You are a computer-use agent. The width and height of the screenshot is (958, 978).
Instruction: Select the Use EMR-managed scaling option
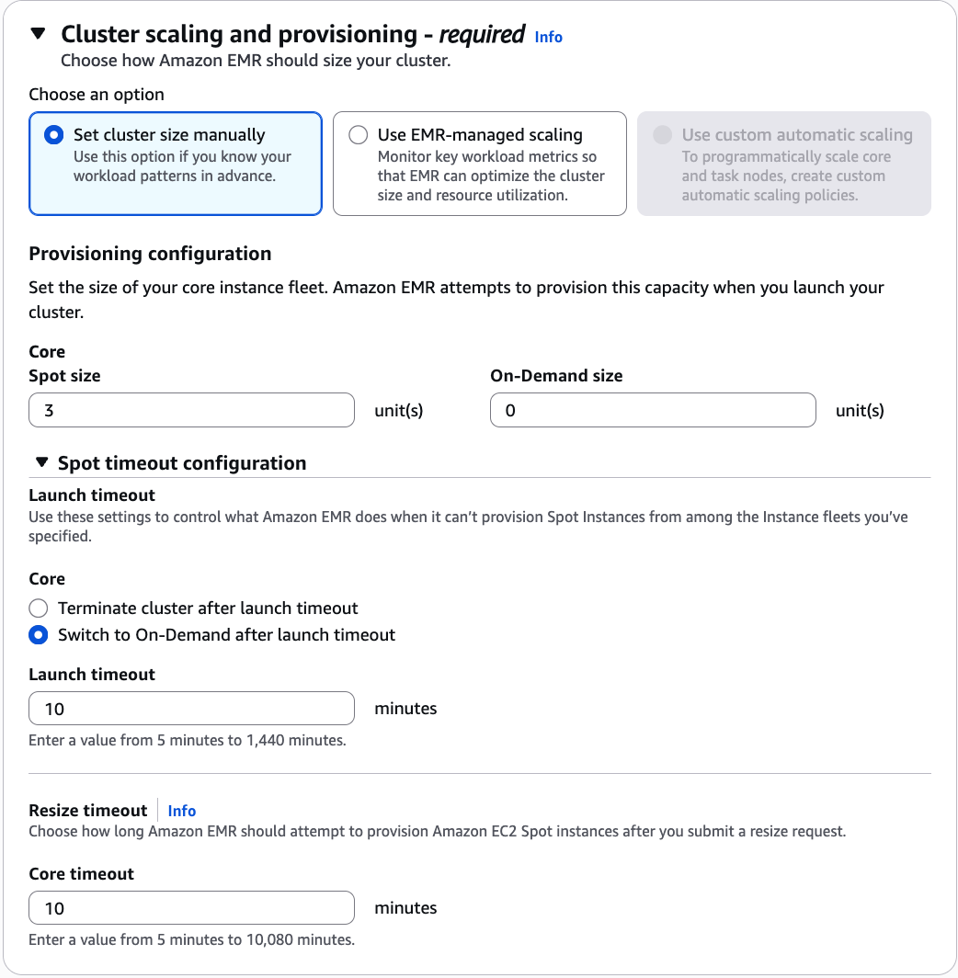point(359,134)
